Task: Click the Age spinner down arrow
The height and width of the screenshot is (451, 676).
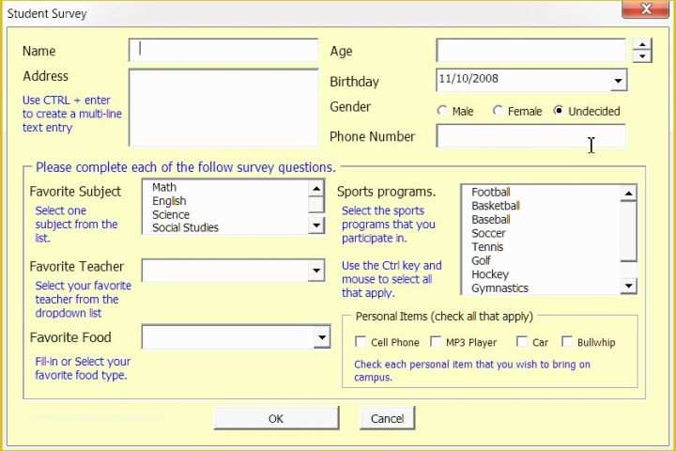Action: click(642, 56)
